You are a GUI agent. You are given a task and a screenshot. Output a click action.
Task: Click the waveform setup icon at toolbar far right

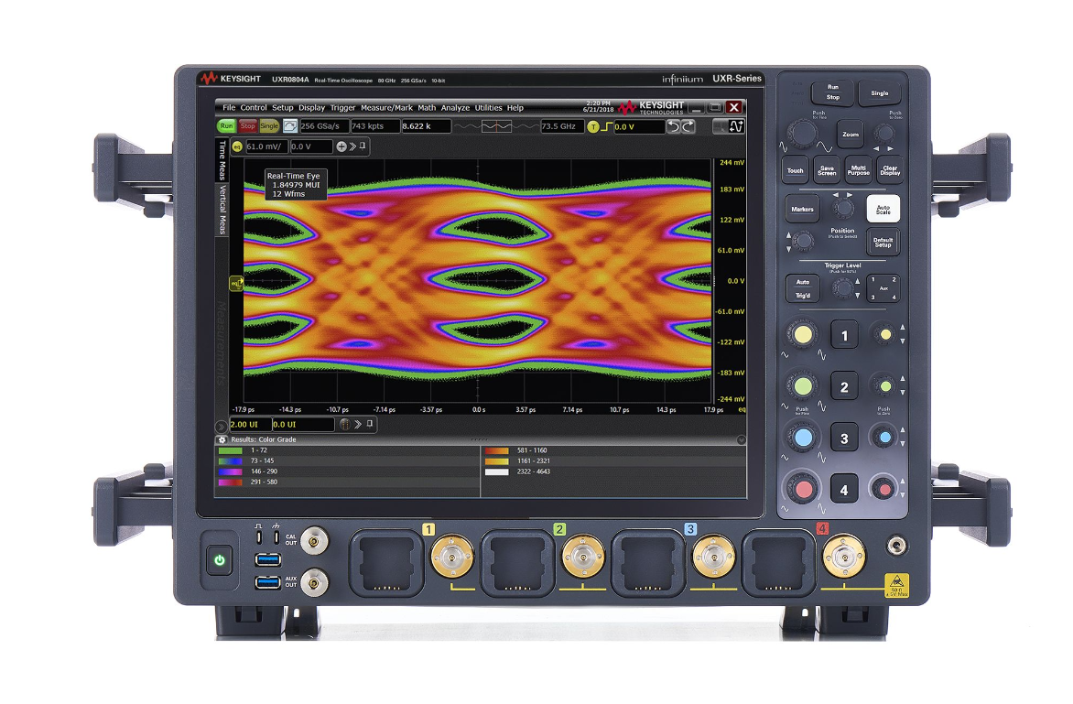737,127
